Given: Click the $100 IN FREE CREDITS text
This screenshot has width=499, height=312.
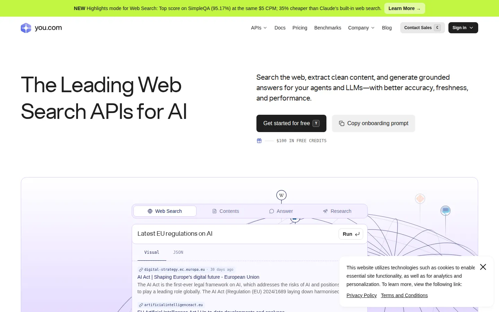Looking at the screenshot, I should click(x=301, y=141).
